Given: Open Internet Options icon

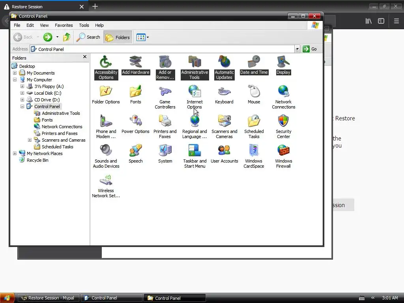Looking at the screenshot, I should [195, 97].
